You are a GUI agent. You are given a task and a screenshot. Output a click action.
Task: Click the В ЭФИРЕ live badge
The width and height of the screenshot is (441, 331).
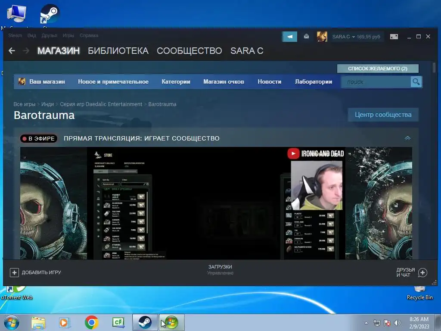click(39, 138)
